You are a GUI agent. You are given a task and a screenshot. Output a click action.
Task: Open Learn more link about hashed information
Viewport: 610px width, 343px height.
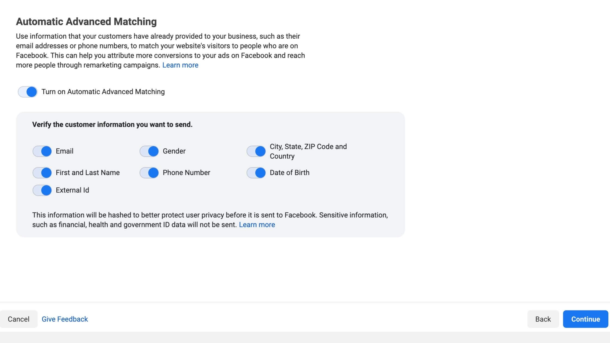coord(257,225)
